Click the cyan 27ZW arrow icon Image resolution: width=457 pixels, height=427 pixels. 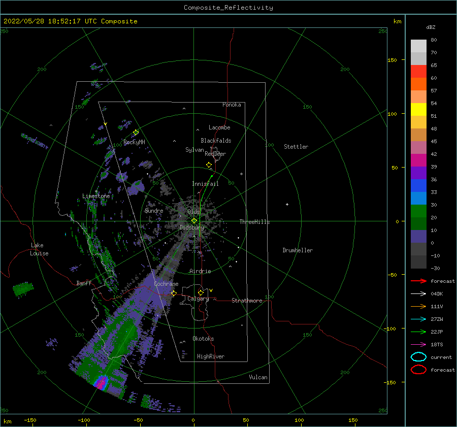click(x=418, y=319)
